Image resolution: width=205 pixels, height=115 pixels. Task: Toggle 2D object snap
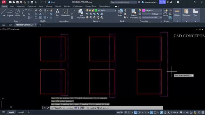pyautogui.click(x=155, y=112)
